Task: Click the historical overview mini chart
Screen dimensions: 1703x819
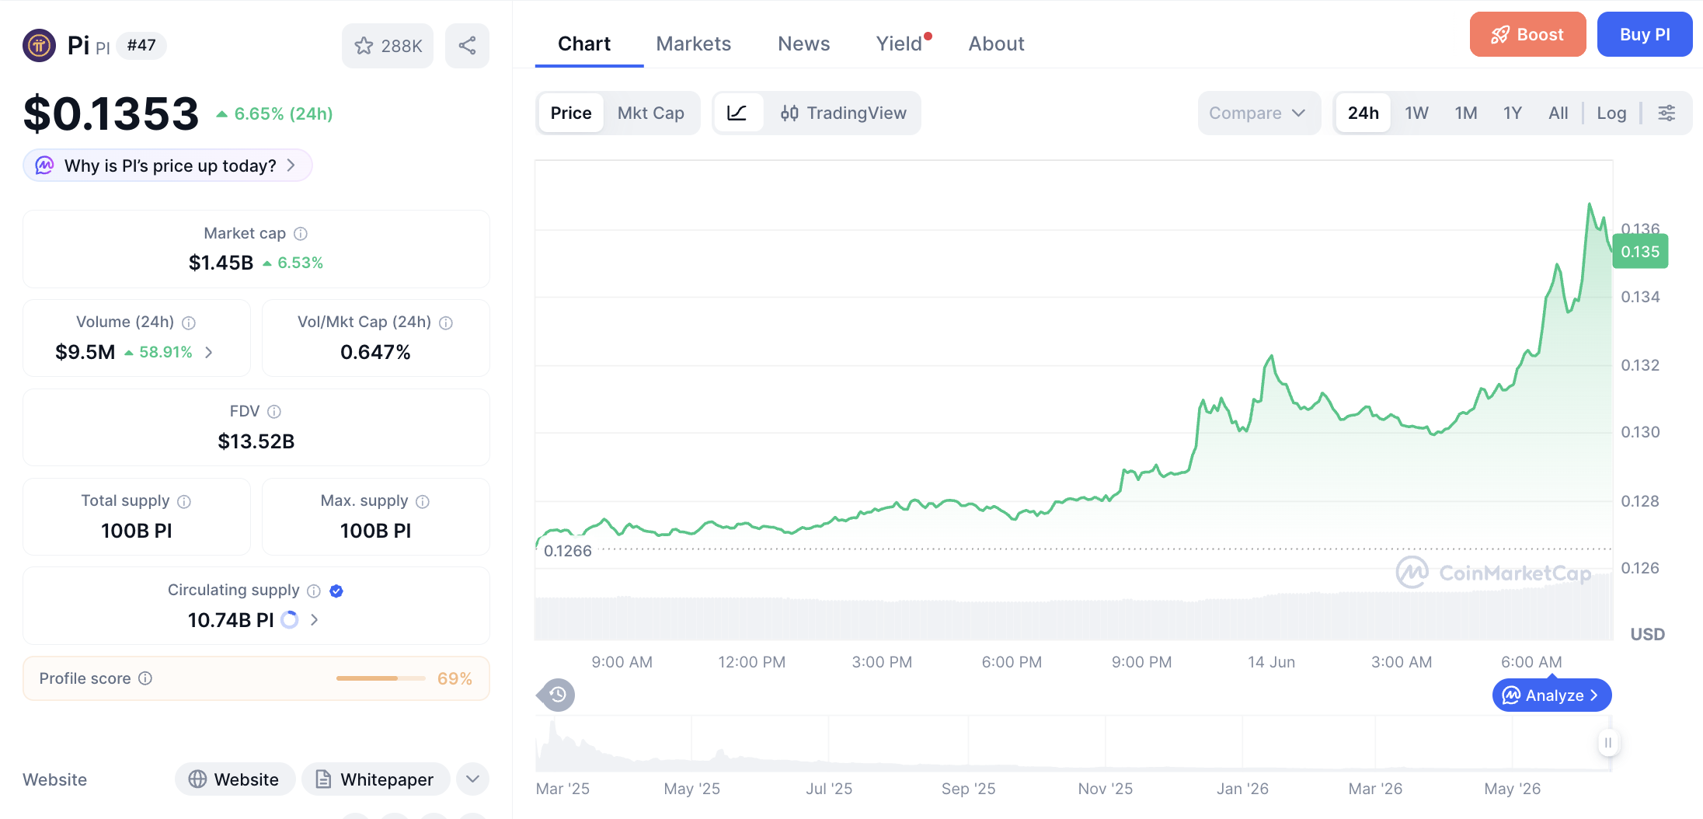Action: point(1073,744)
